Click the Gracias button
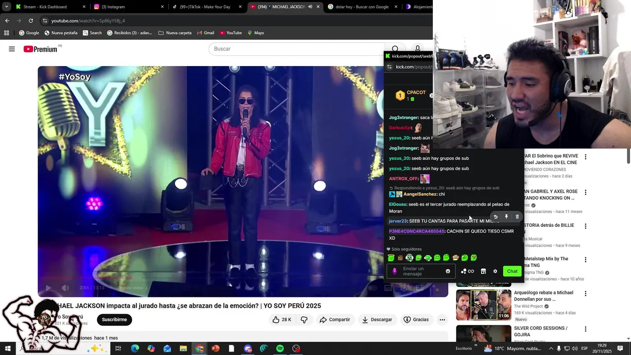This screenshot has height=355, width=631. point(416,319)
